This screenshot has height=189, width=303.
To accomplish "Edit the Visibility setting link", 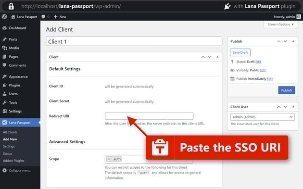I will [x=263, y=70].
